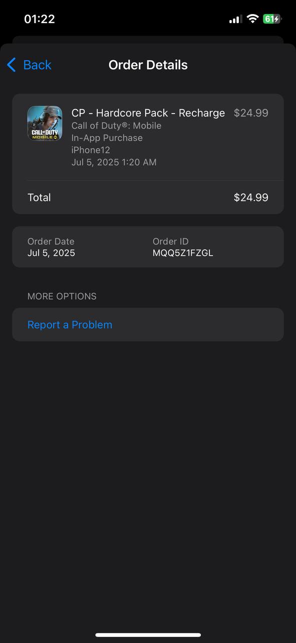Select CP - Hardcore Pack - Recharge title
296x643 pixels.
148,113
